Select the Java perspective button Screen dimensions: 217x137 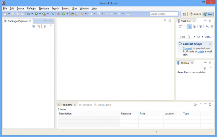coord(208,14)
